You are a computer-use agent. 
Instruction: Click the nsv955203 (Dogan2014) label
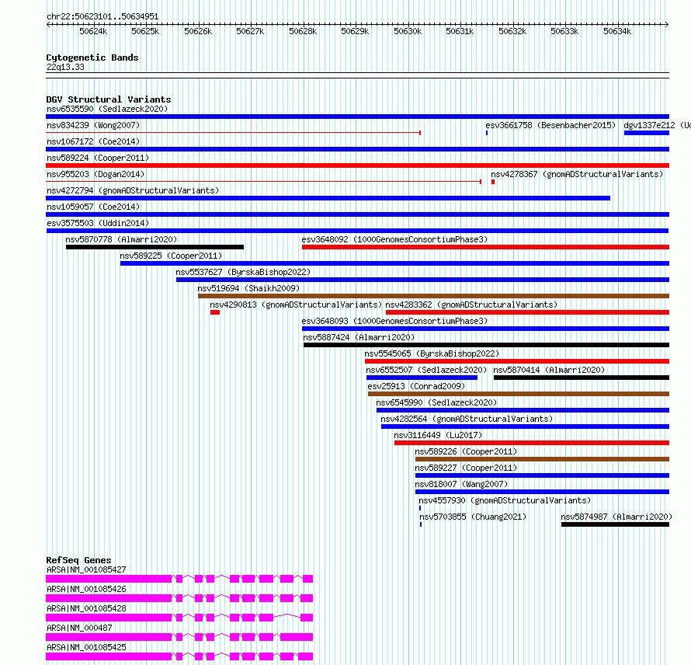[x=95, y=174]
